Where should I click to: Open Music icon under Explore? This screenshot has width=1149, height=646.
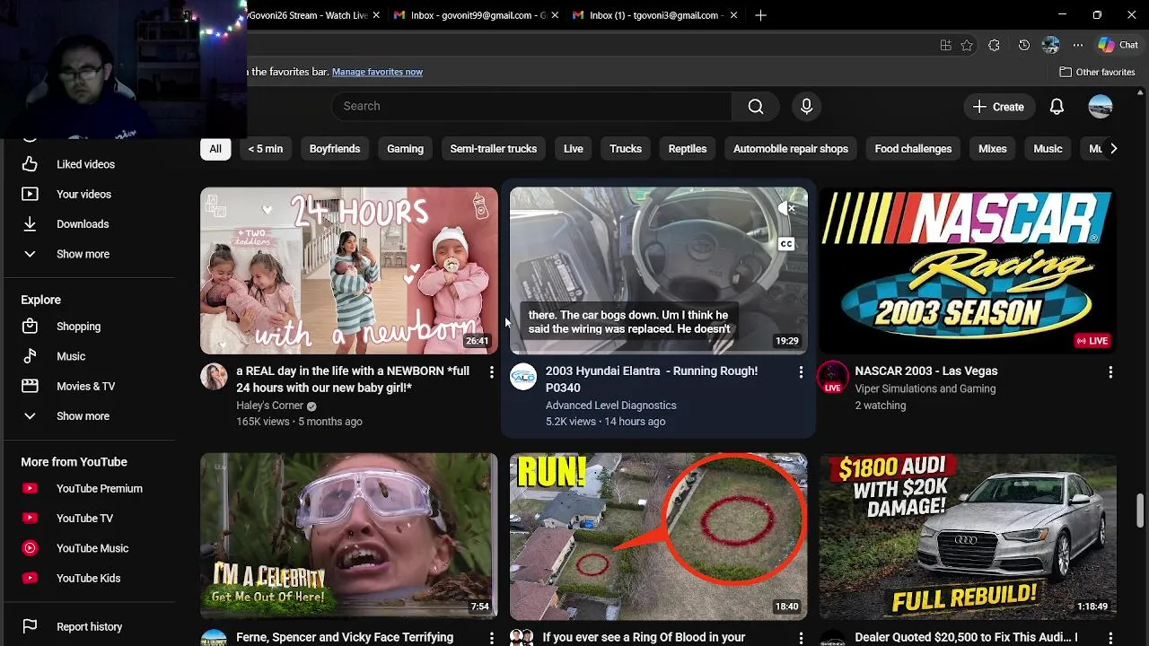coord(30,356)
